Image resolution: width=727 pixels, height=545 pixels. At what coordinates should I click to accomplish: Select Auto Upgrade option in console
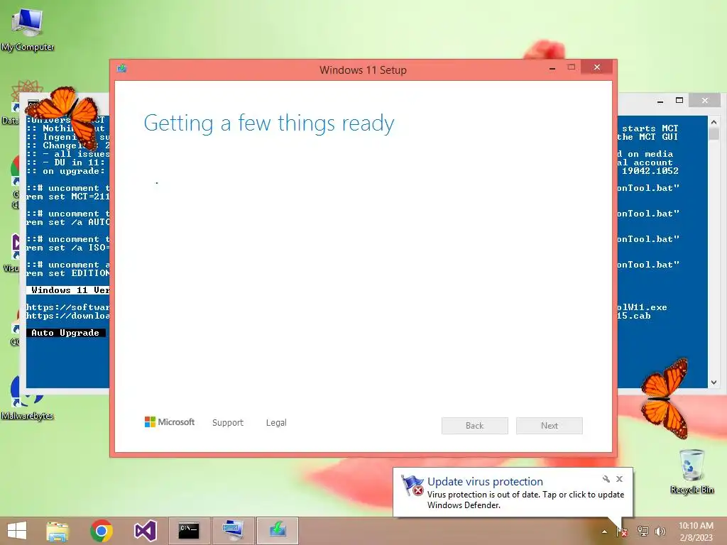[x=65, y=333]
